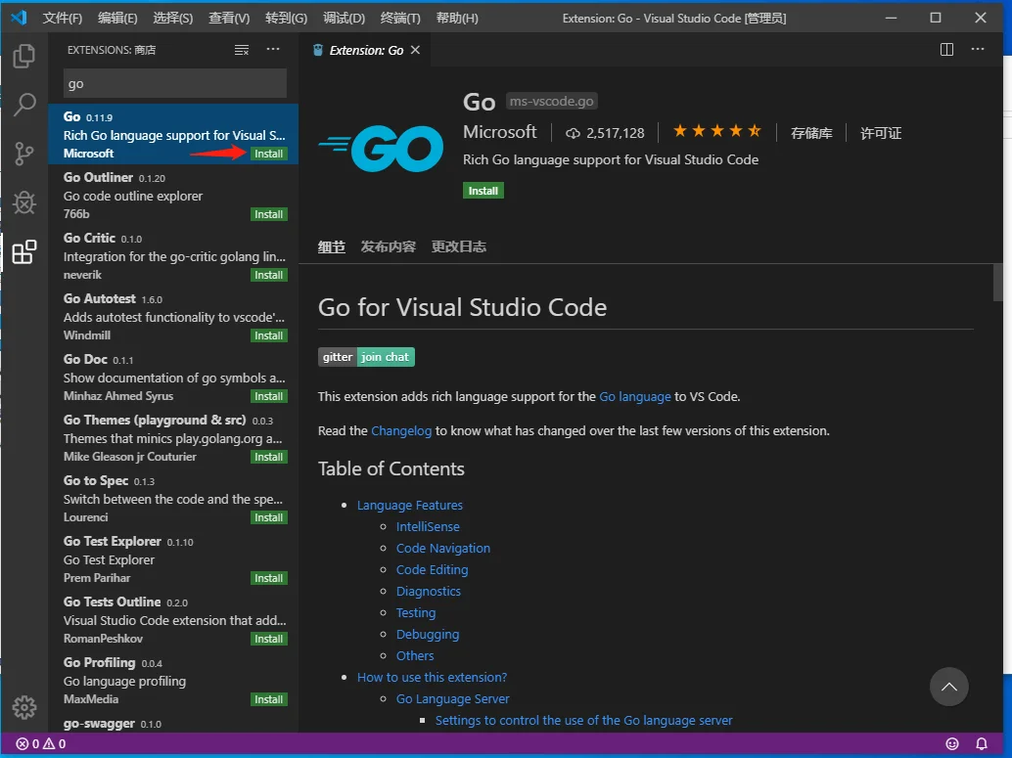
Task: Open the 许可证 license link
Action: pos(880,133)
